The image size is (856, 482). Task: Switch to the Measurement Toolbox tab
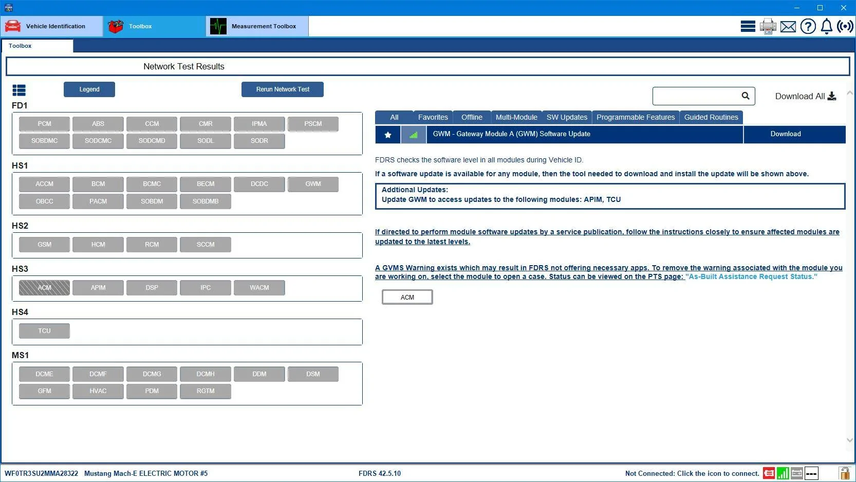(x=257, y=26)
